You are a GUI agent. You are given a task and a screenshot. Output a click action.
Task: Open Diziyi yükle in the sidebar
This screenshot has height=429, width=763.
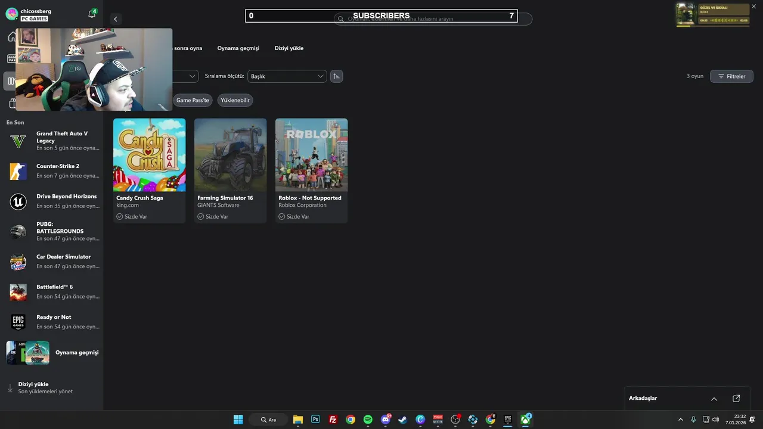coord(52,388)
